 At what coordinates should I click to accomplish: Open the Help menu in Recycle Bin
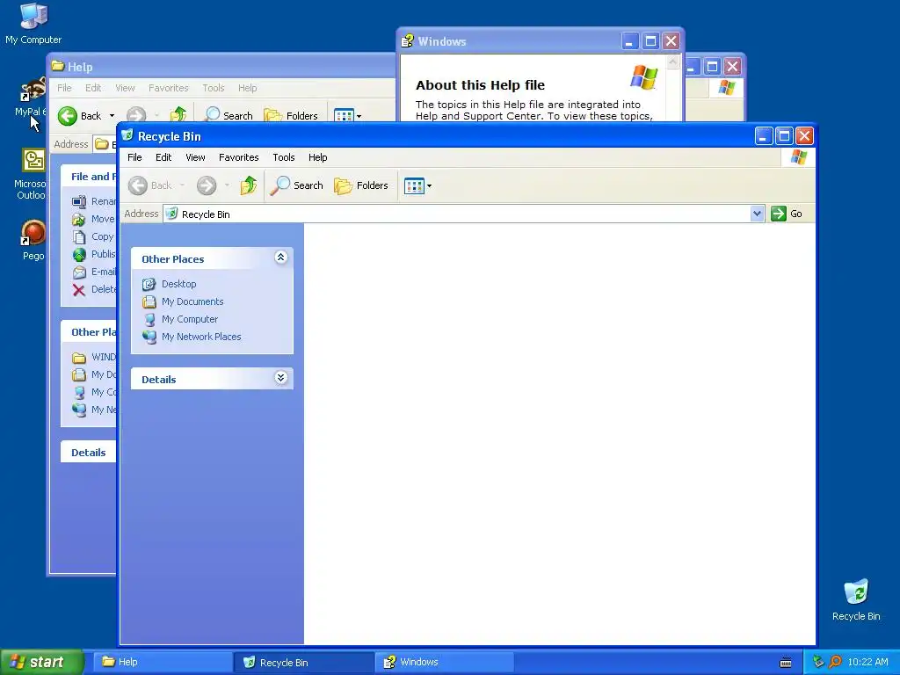[x=317, y=157]
